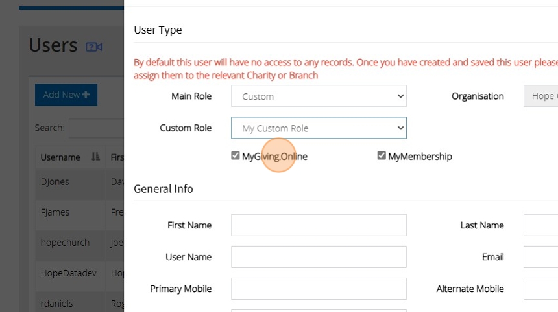Click the Username column header
Viewport: 558px width, 312px height.
pyautogui.click(x=60, y=157)
